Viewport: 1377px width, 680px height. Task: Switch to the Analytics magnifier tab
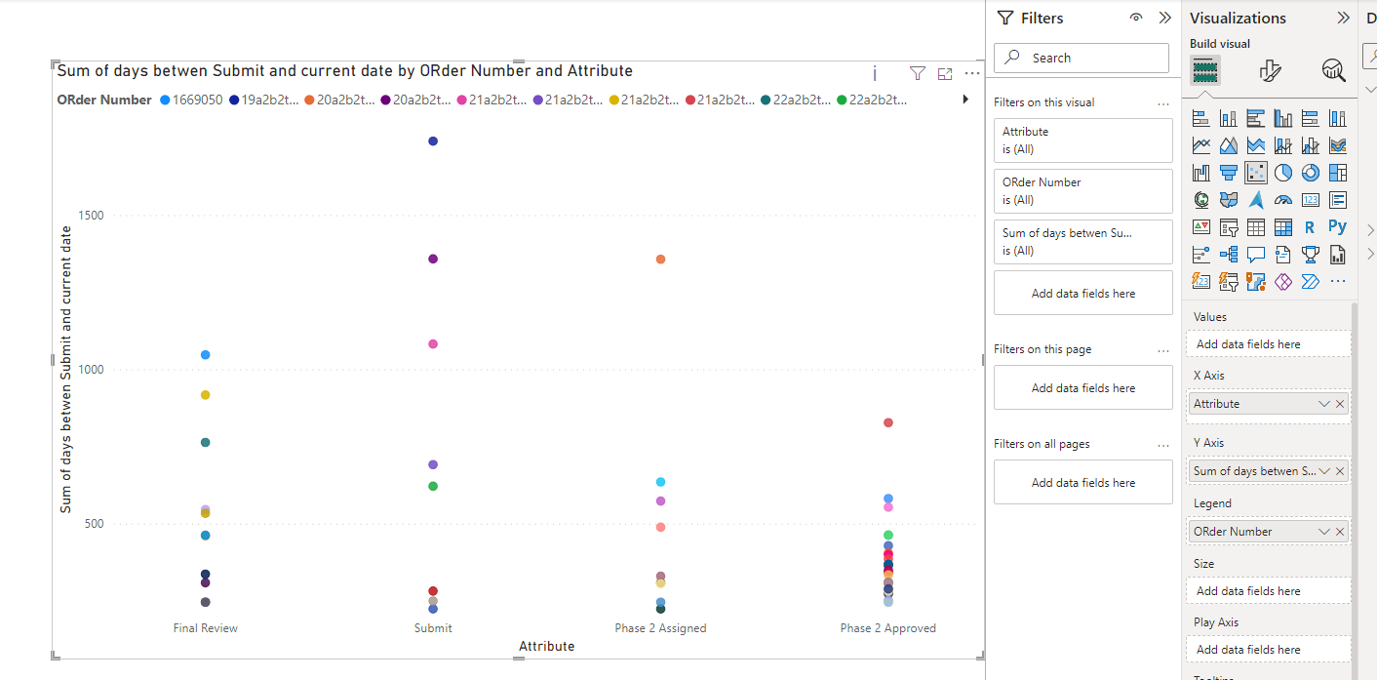(x=1333, y=70)
